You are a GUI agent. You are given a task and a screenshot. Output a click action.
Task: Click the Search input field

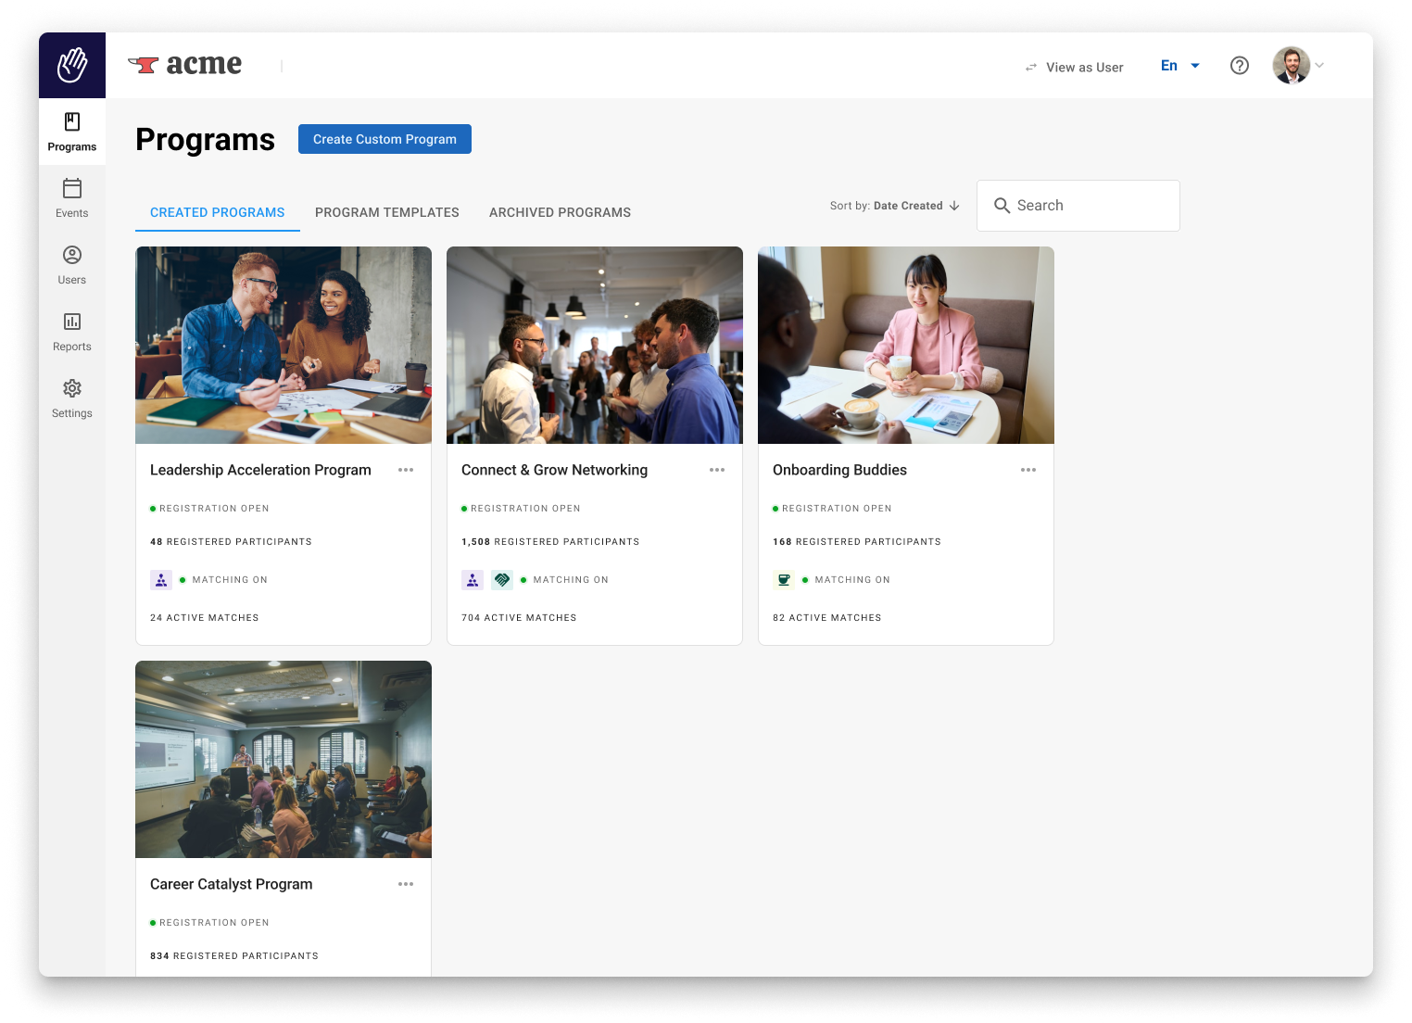(1078, 206)
